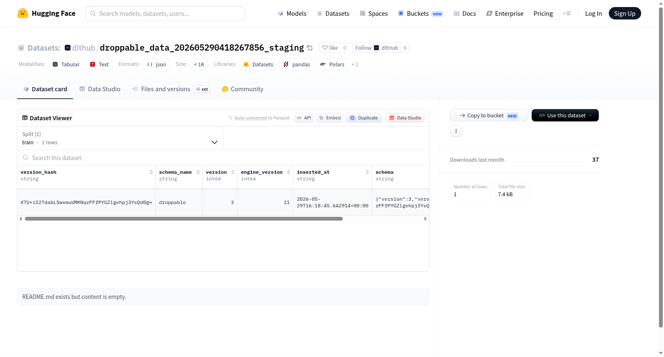Select the droppable schema_name cell
The image size is (664, 357).
(179, 202)
